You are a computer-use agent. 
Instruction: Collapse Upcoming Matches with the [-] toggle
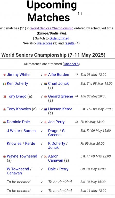pos(80,14)
